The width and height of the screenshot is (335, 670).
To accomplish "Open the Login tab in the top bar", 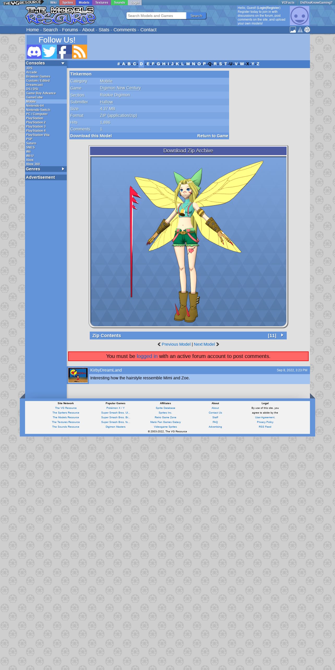I will pos(135,3).
